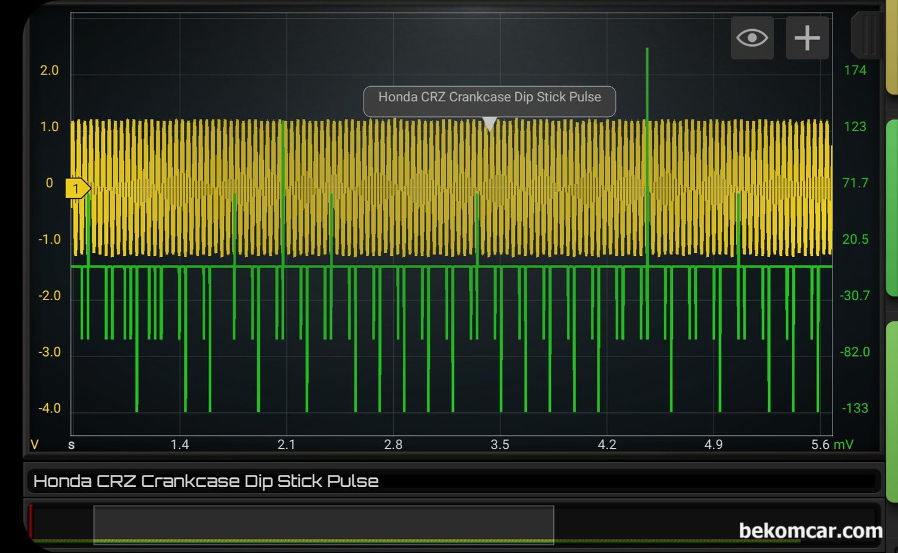Click the 3.5 second time axis label

pos(500,444)
